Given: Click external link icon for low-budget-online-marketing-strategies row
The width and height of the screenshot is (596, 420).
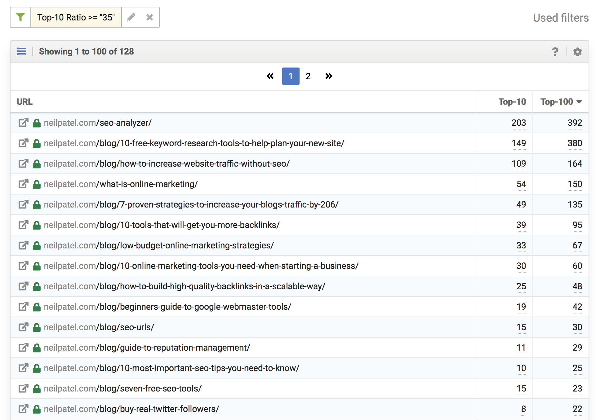Looking at the screenshot, I should [x=23, y=245].
